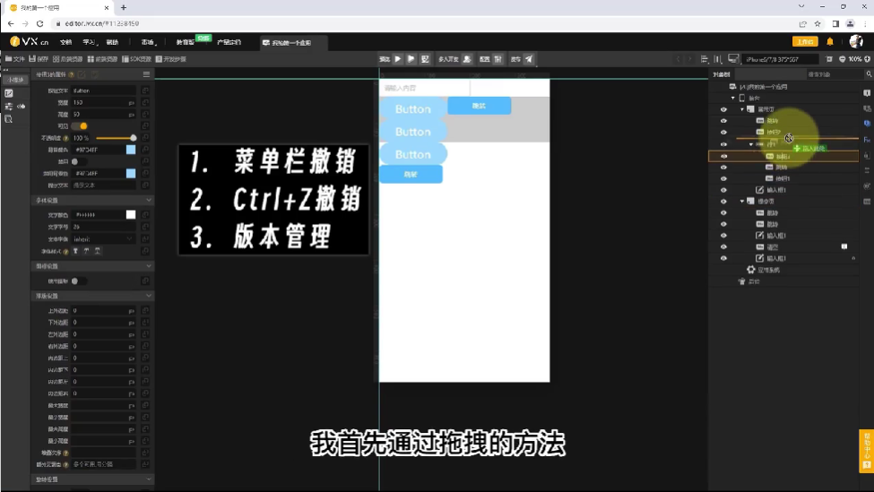Viewport: 874px width, 492px height.
Task: Start preview with the first play icon
Action: pos(397,59)
